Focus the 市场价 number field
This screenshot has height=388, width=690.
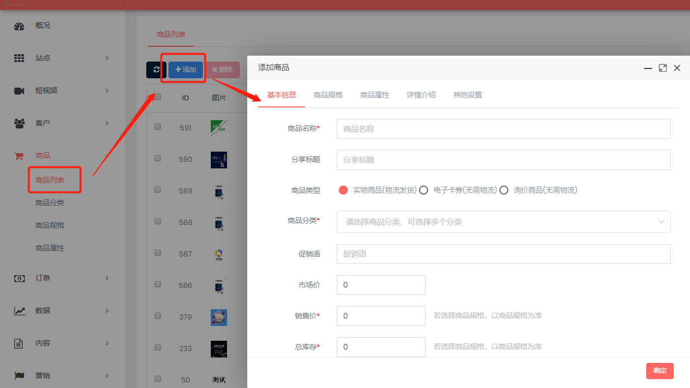(381, 285)
